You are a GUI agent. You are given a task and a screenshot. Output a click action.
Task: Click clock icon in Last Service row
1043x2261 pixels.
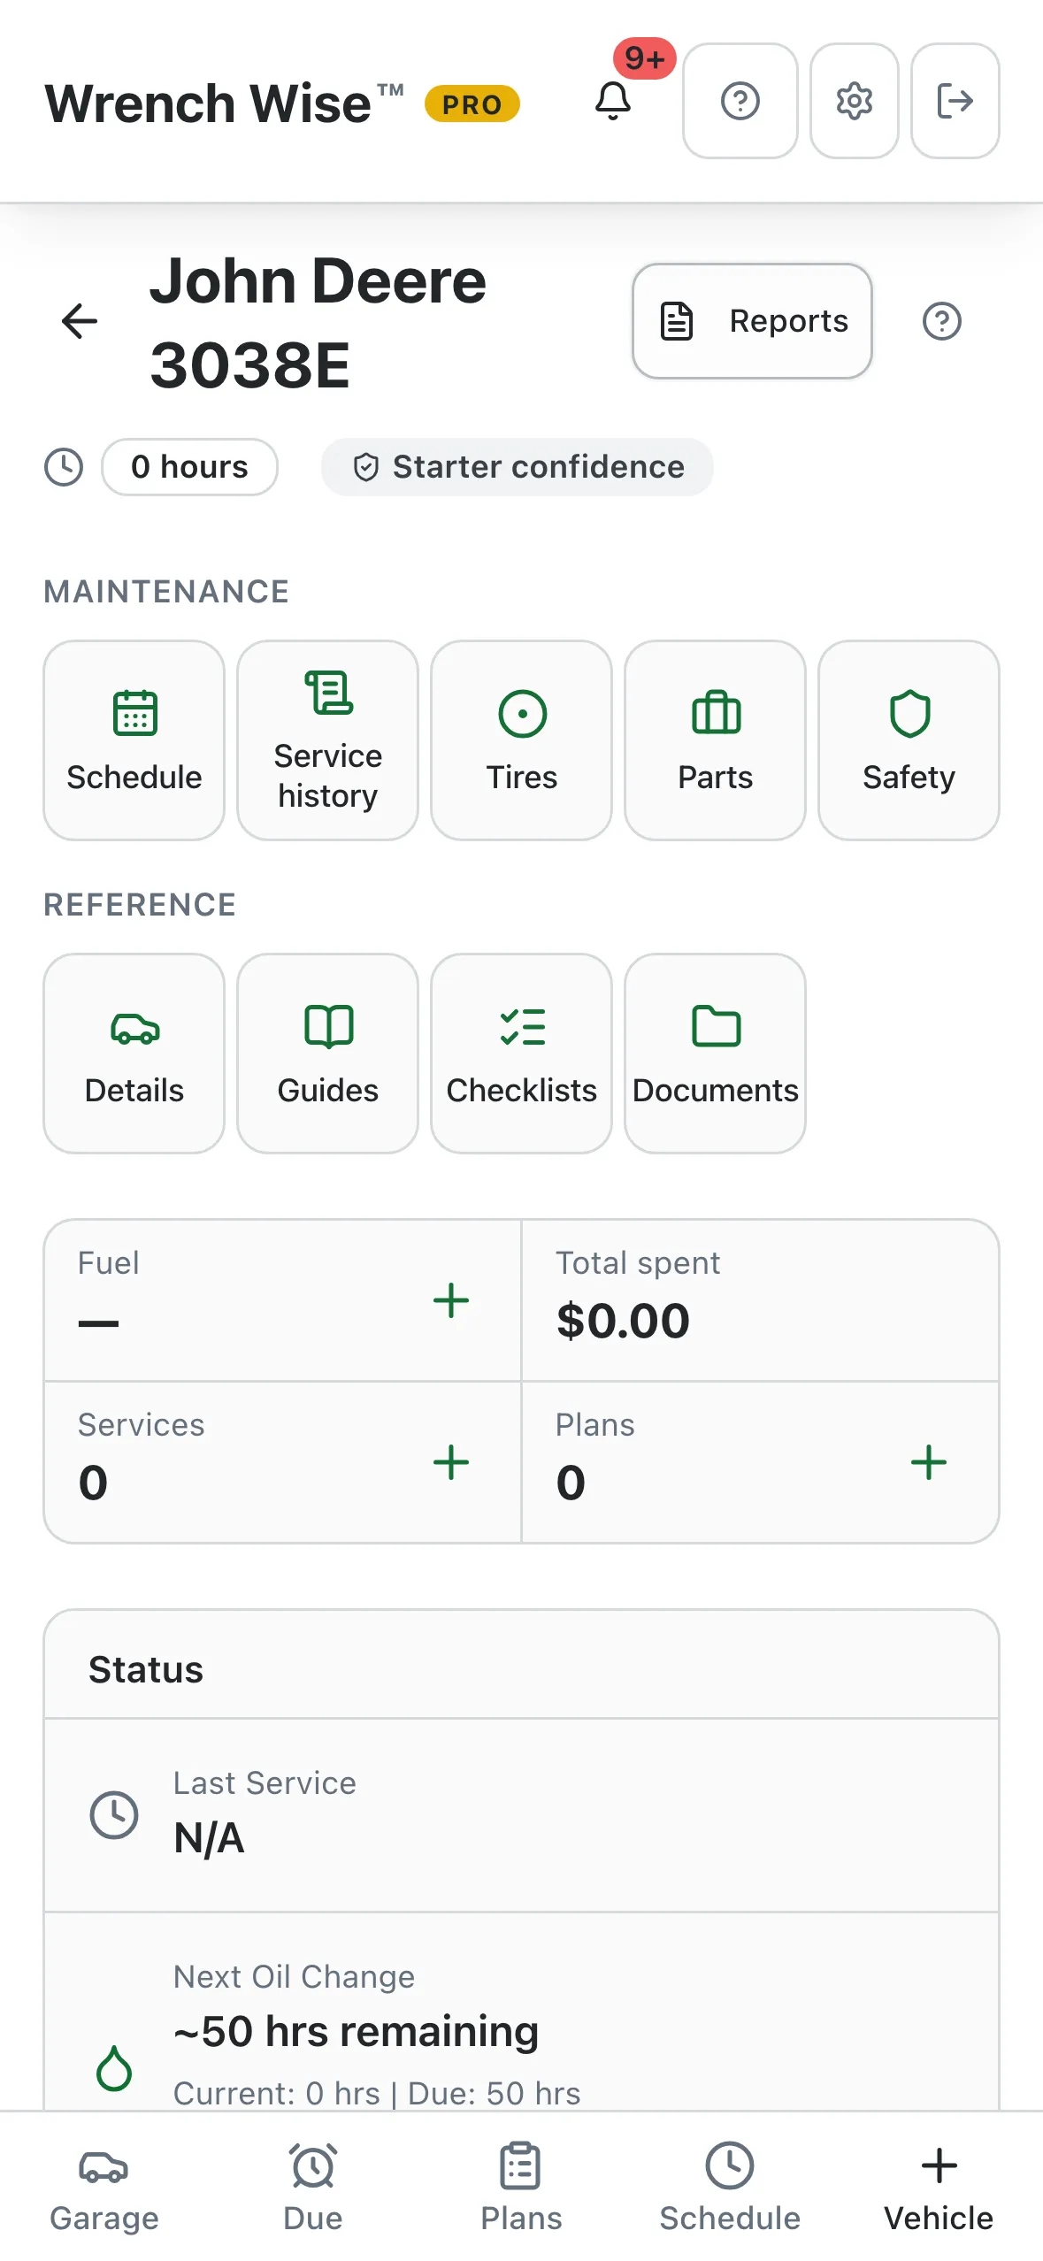(114, 1815)
